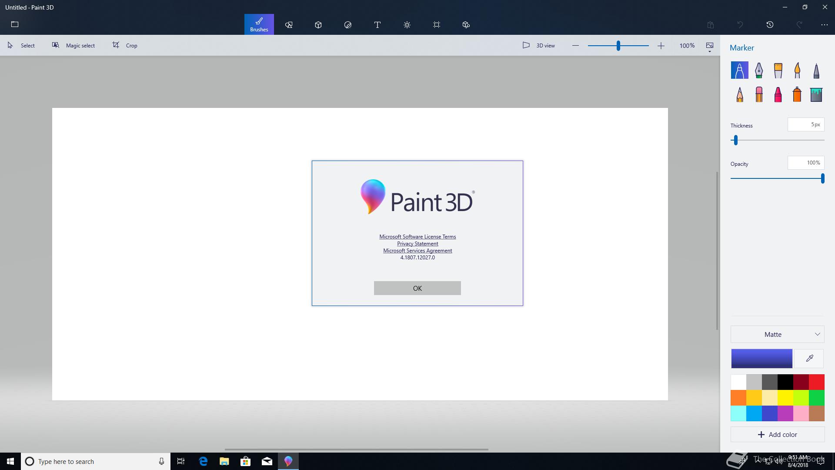Click the Opacity slider handle
This screenshot has width=835, height=470.
(x=822, y=178)
